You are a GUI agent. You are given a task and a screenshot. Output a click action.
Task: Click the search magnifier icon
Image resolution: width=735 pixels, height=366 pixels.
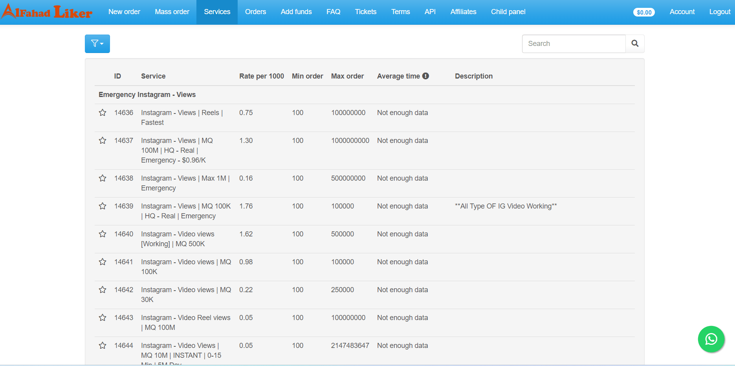635,44
